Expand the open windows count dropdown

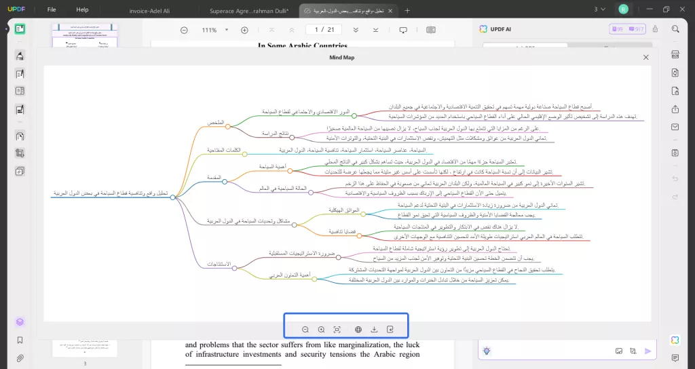(x=599, y=9)
